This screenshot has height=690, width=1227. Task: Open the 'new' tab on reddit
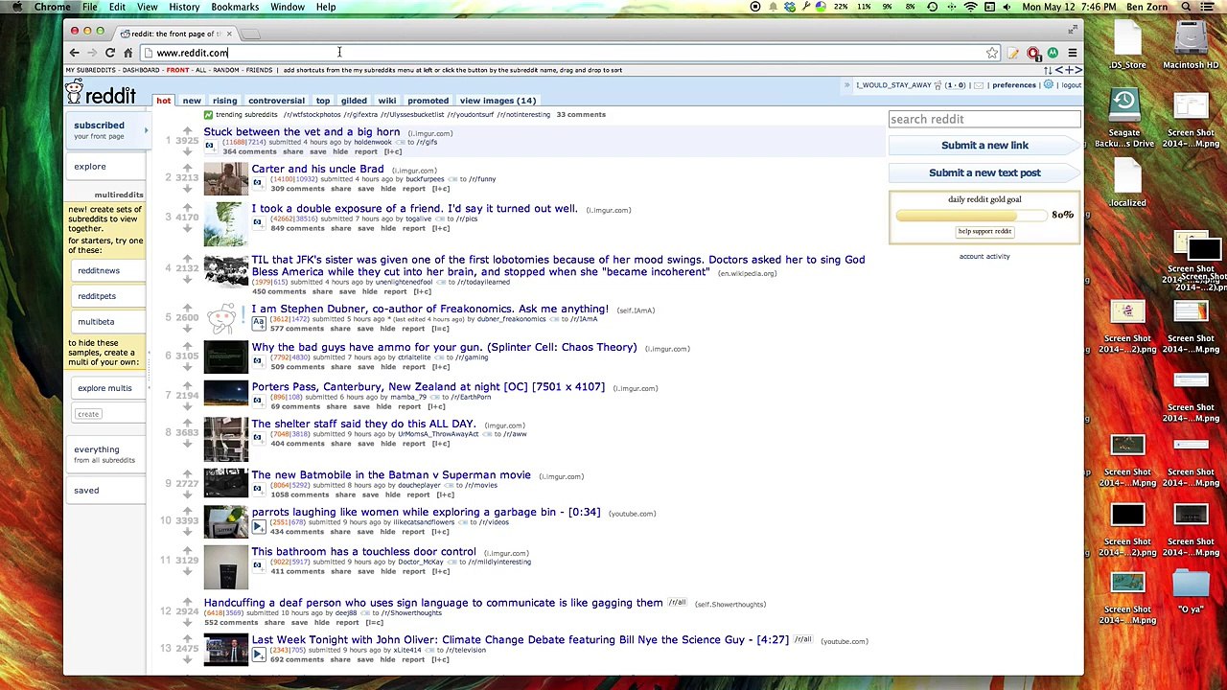click(192, 101)
